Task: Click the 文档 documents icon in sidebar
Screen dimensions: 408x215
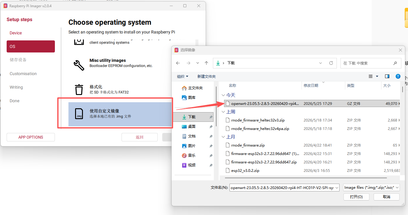Action: (184, 136)
